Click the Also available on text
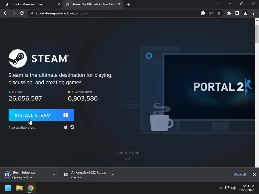The height and width of the screenshot is (194, 259). 22,127
